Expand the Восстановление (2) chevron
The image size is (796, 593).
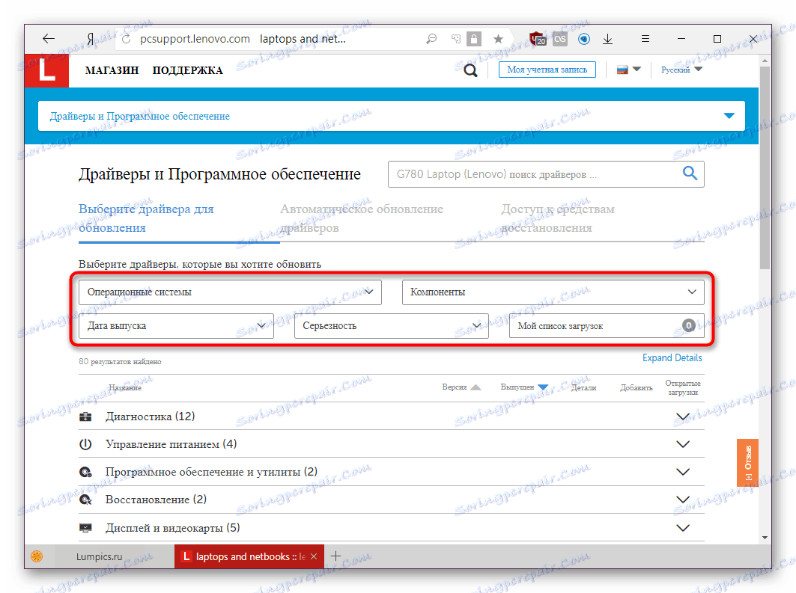pyautogui.click(x=683, y=500)
